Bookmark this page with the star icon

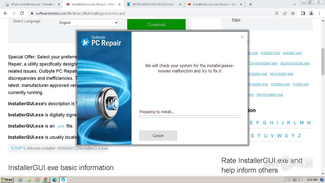[x=293, y=13]
